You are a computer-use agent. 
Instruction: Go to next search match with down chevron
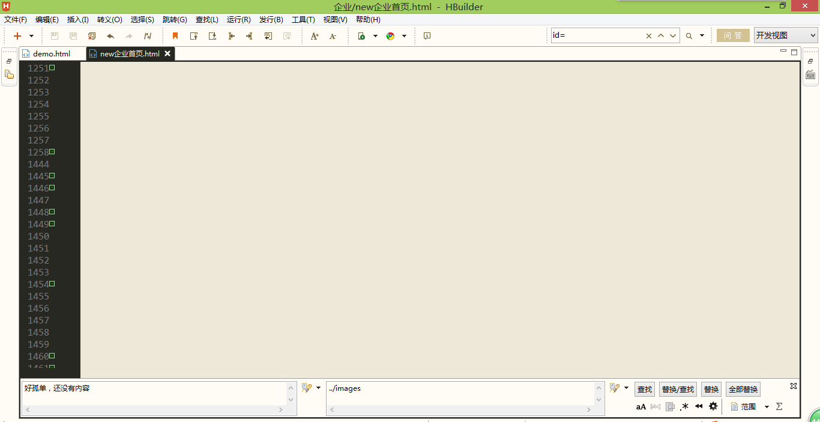[673, 36]
